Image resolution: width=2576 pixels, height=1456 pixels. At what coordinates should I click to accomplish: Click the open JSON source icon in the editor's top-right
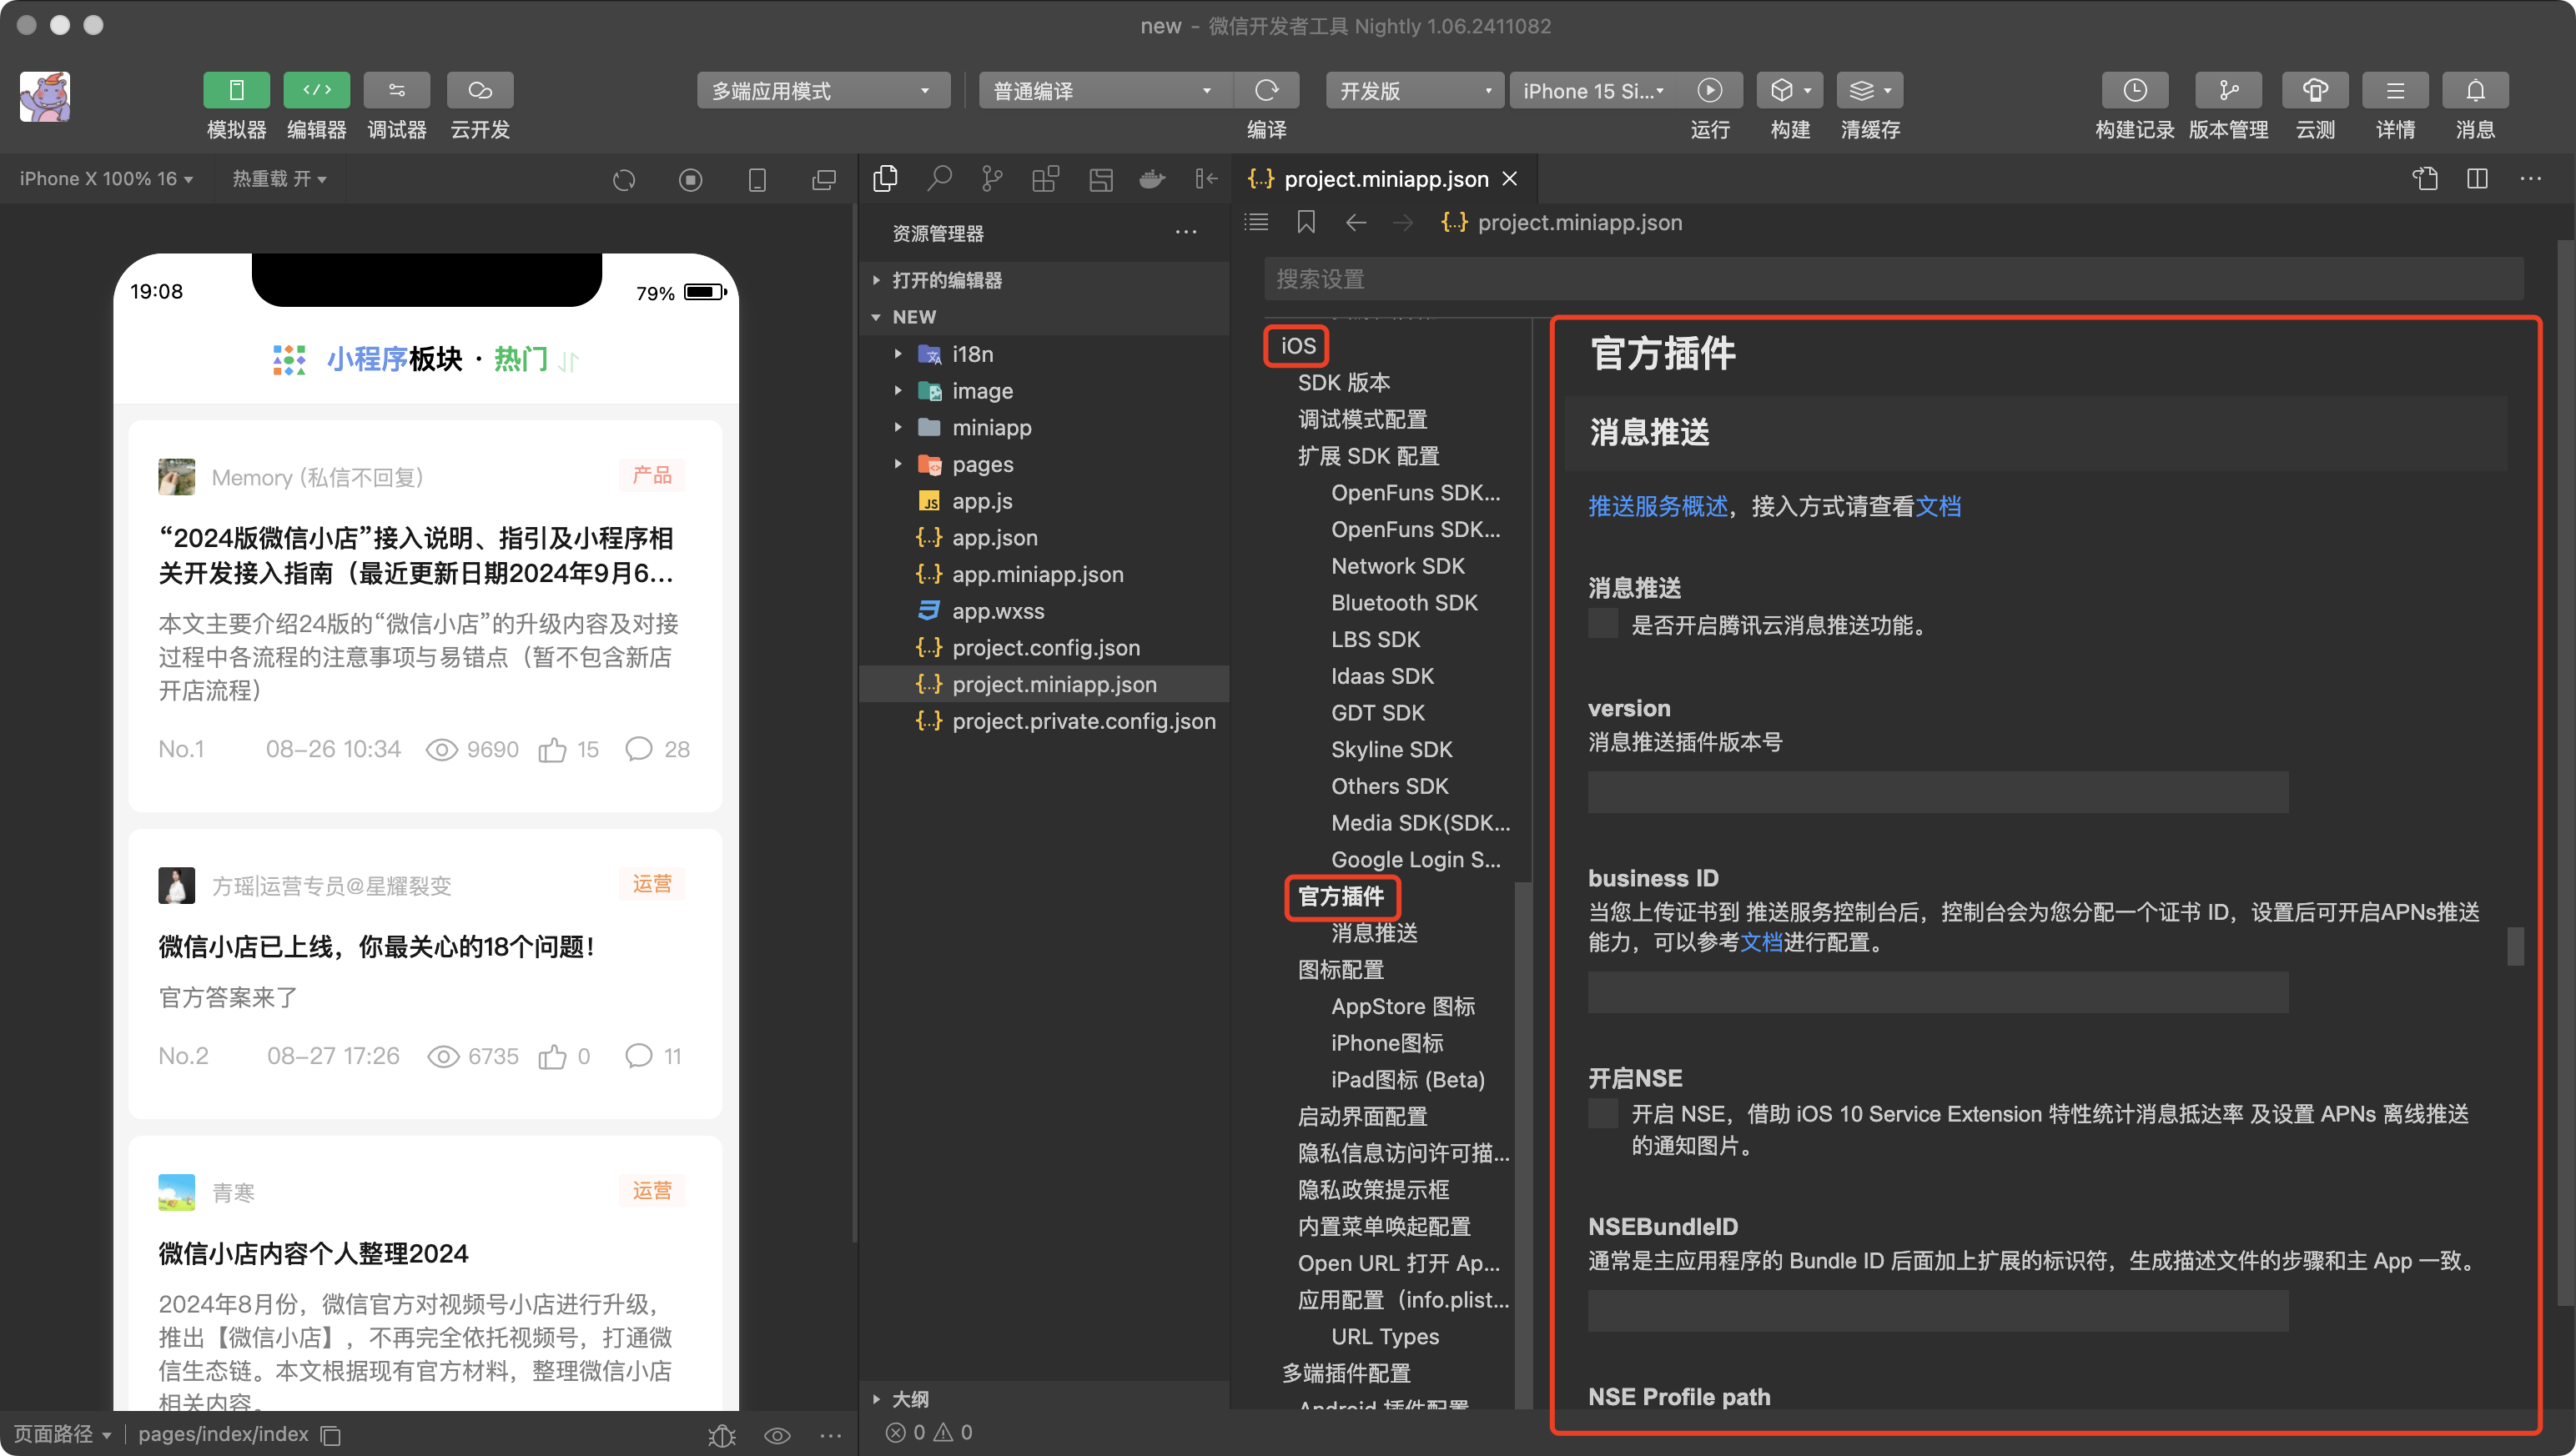pos(2425,179)
